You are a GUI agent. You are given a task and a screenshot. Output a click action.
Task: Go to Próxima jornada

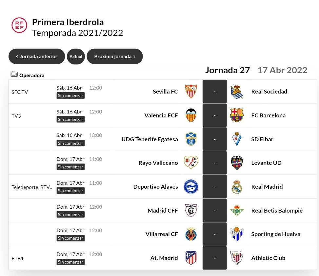(x=115, y=57)
